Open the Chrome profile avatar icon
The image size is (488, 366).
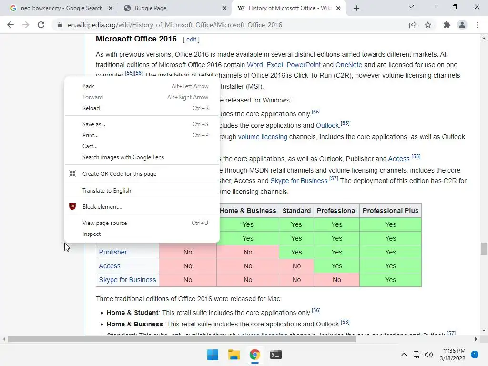coord(462,25)
